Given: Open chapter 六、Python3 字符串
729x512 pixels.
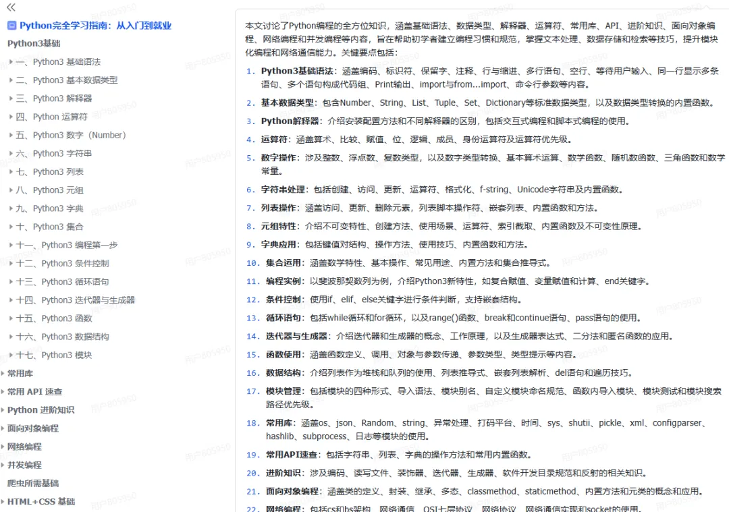Looking at the screenshot, I should pos(54,153).
